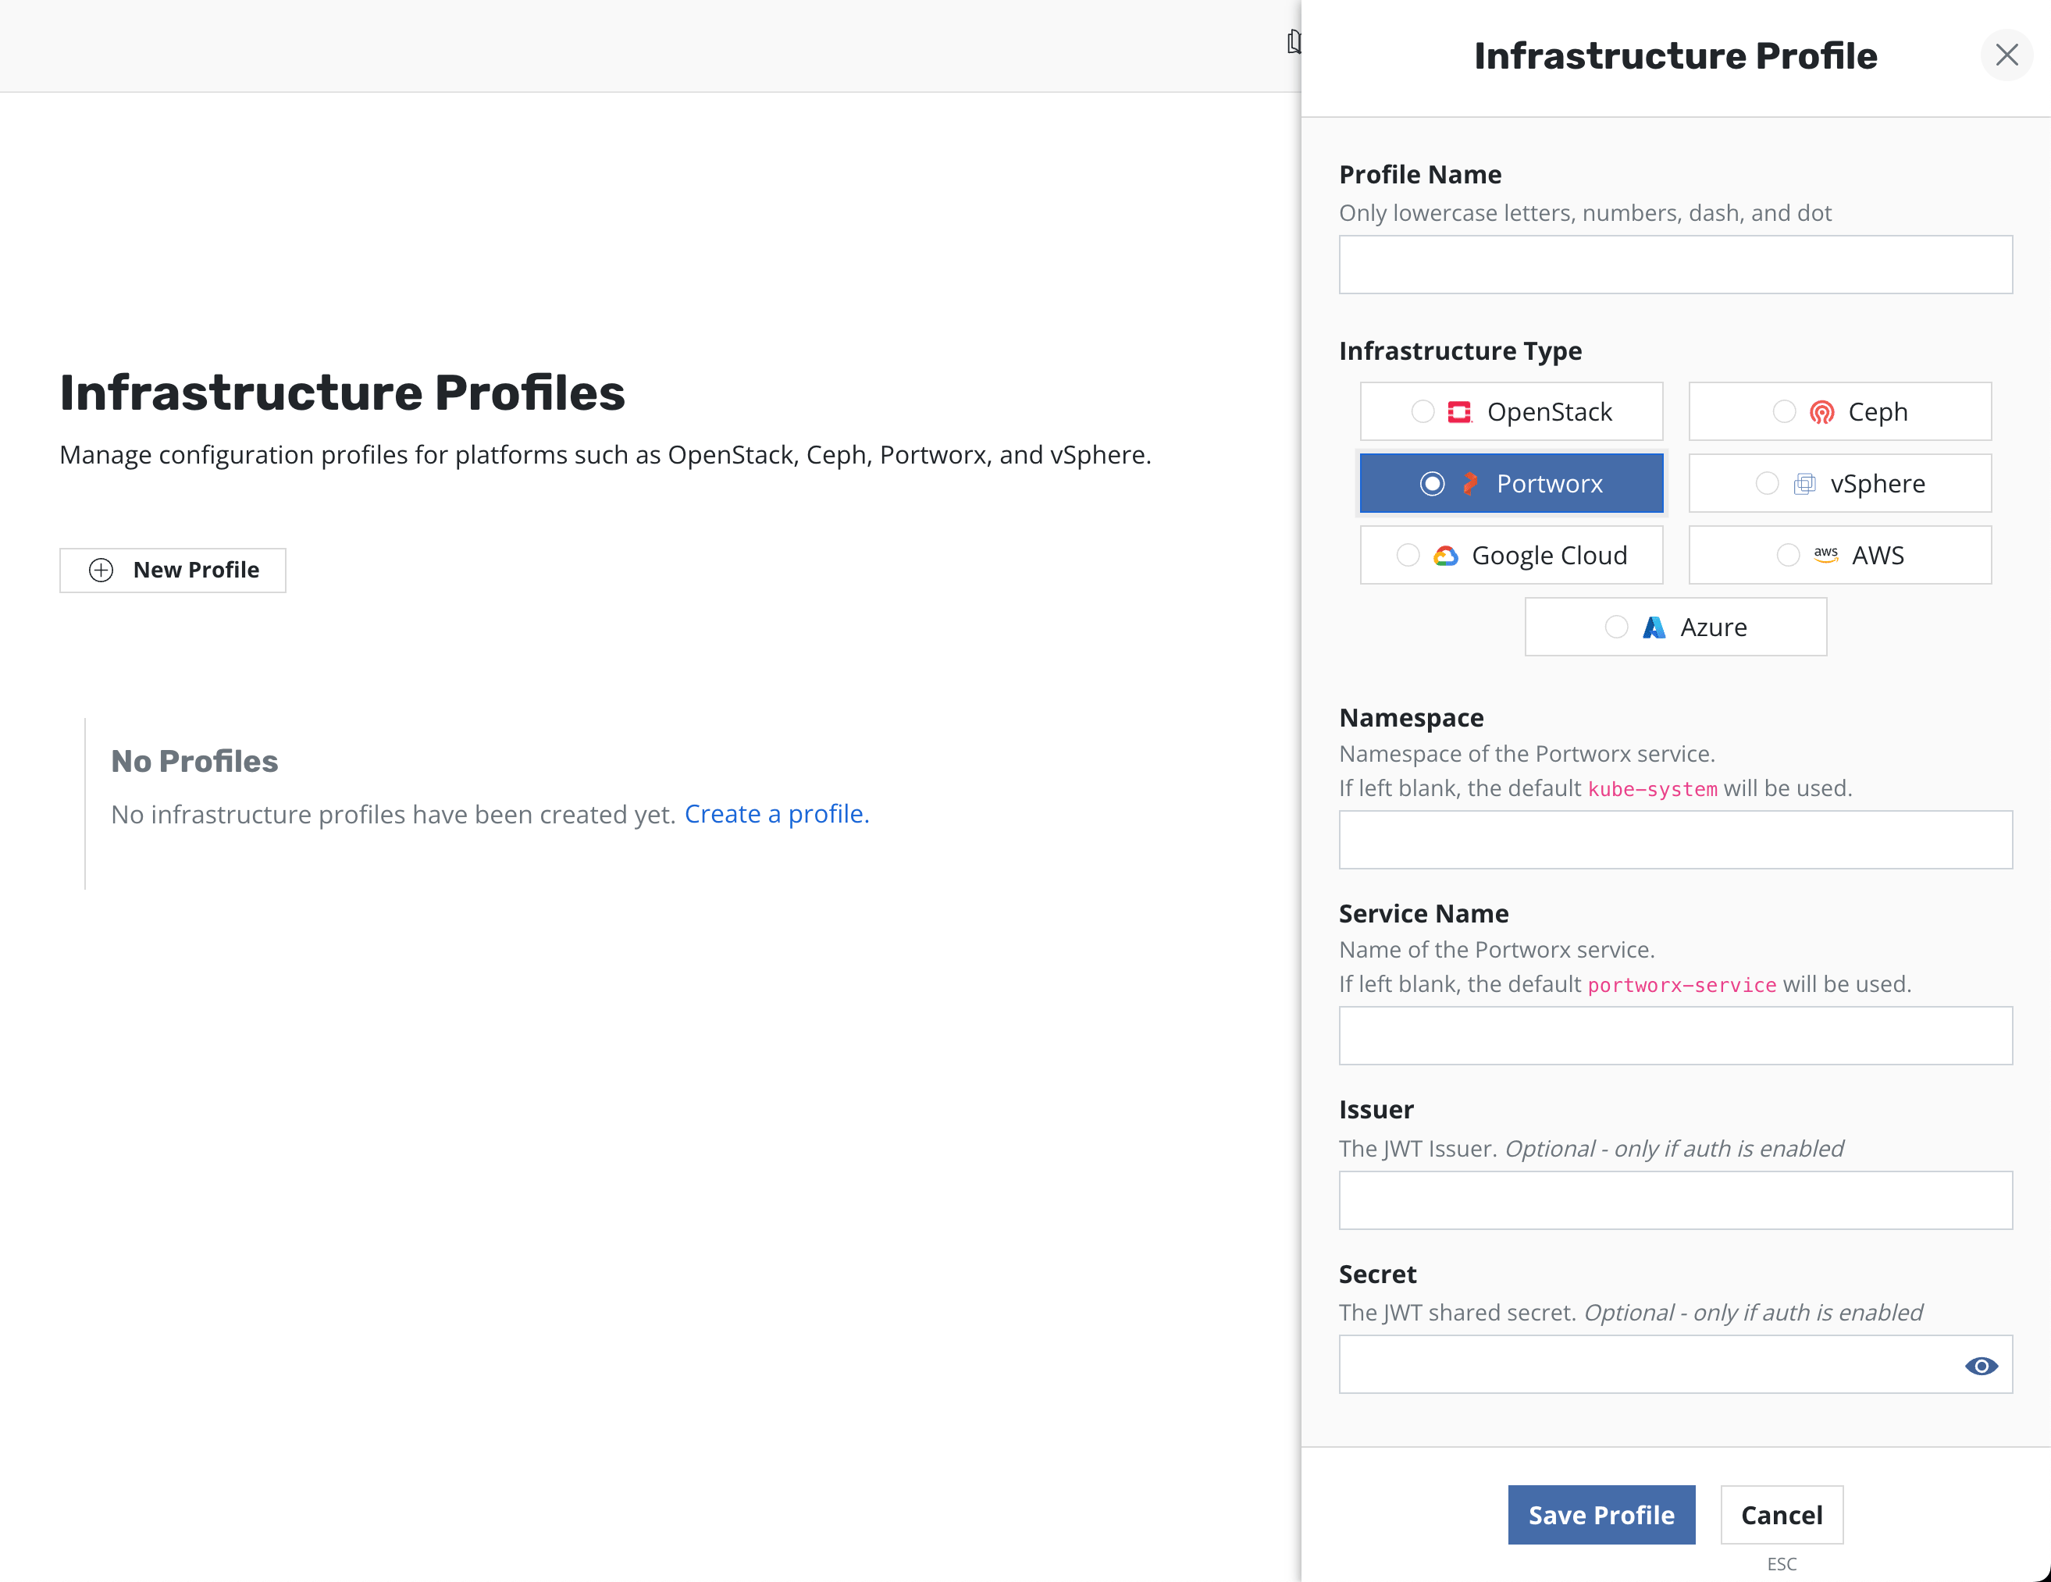Image resolution: width=2051 pixels, height=1582 pixels.
Task: Follow the "Create a profile" link
Action: tap(777, 814)
